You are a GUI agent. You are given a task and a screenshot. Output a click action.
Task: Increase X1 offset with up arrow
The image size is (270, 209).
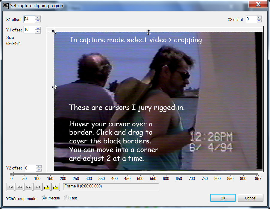(38, 17)
